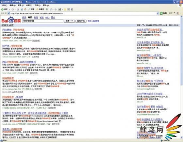
Task: Open the Help (帮助) link
Action: pos(90,21)
